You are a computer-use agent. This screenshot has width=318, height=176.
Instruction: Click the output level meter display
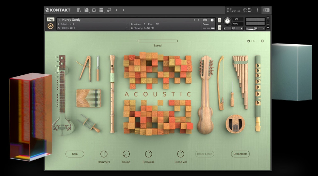(255, 21)
